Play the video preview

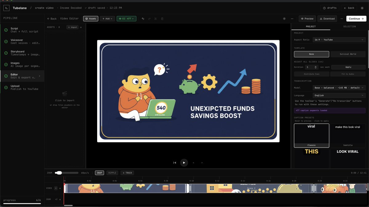pos(184,163)
